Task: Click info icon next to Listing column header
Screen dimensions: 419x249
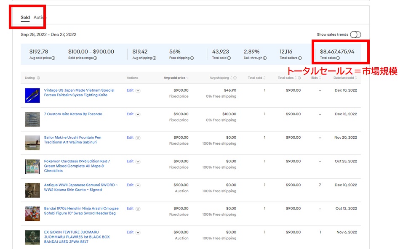Action: coord(38,78)
